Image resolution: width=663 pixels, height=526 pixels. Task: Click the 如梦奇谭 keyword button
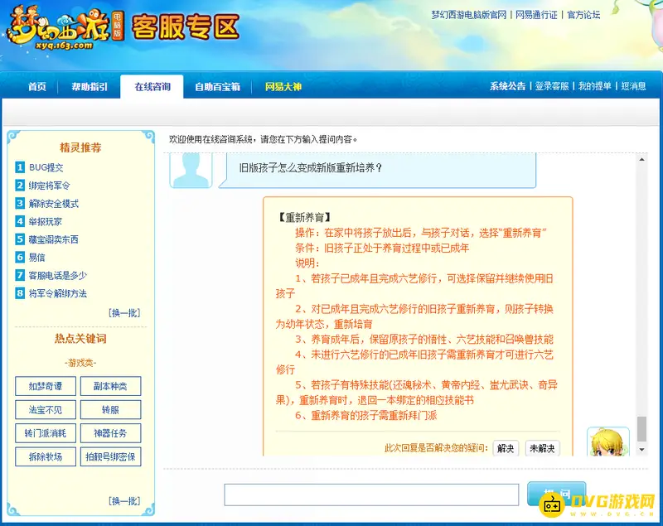coord(46,386)
